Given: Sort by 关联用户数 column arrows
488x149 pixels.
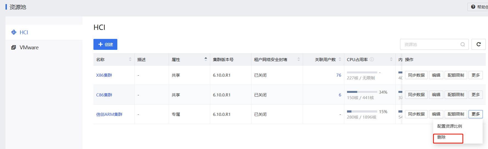Looking at the screenshot, I should coord(340,59).
